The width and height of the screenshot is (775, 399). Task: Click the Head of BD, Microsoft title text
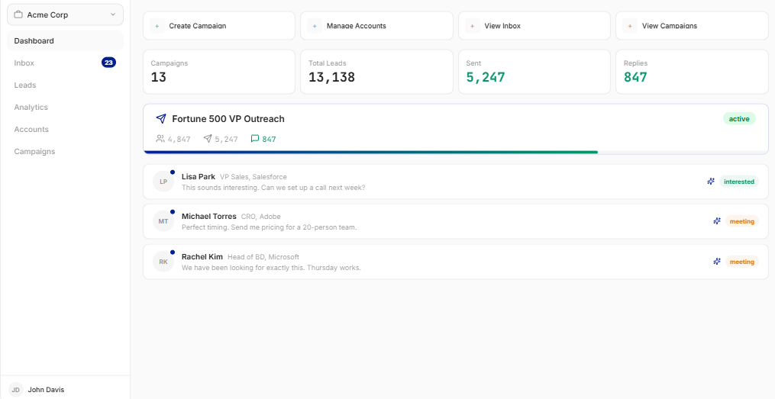[x=263, y=257]
